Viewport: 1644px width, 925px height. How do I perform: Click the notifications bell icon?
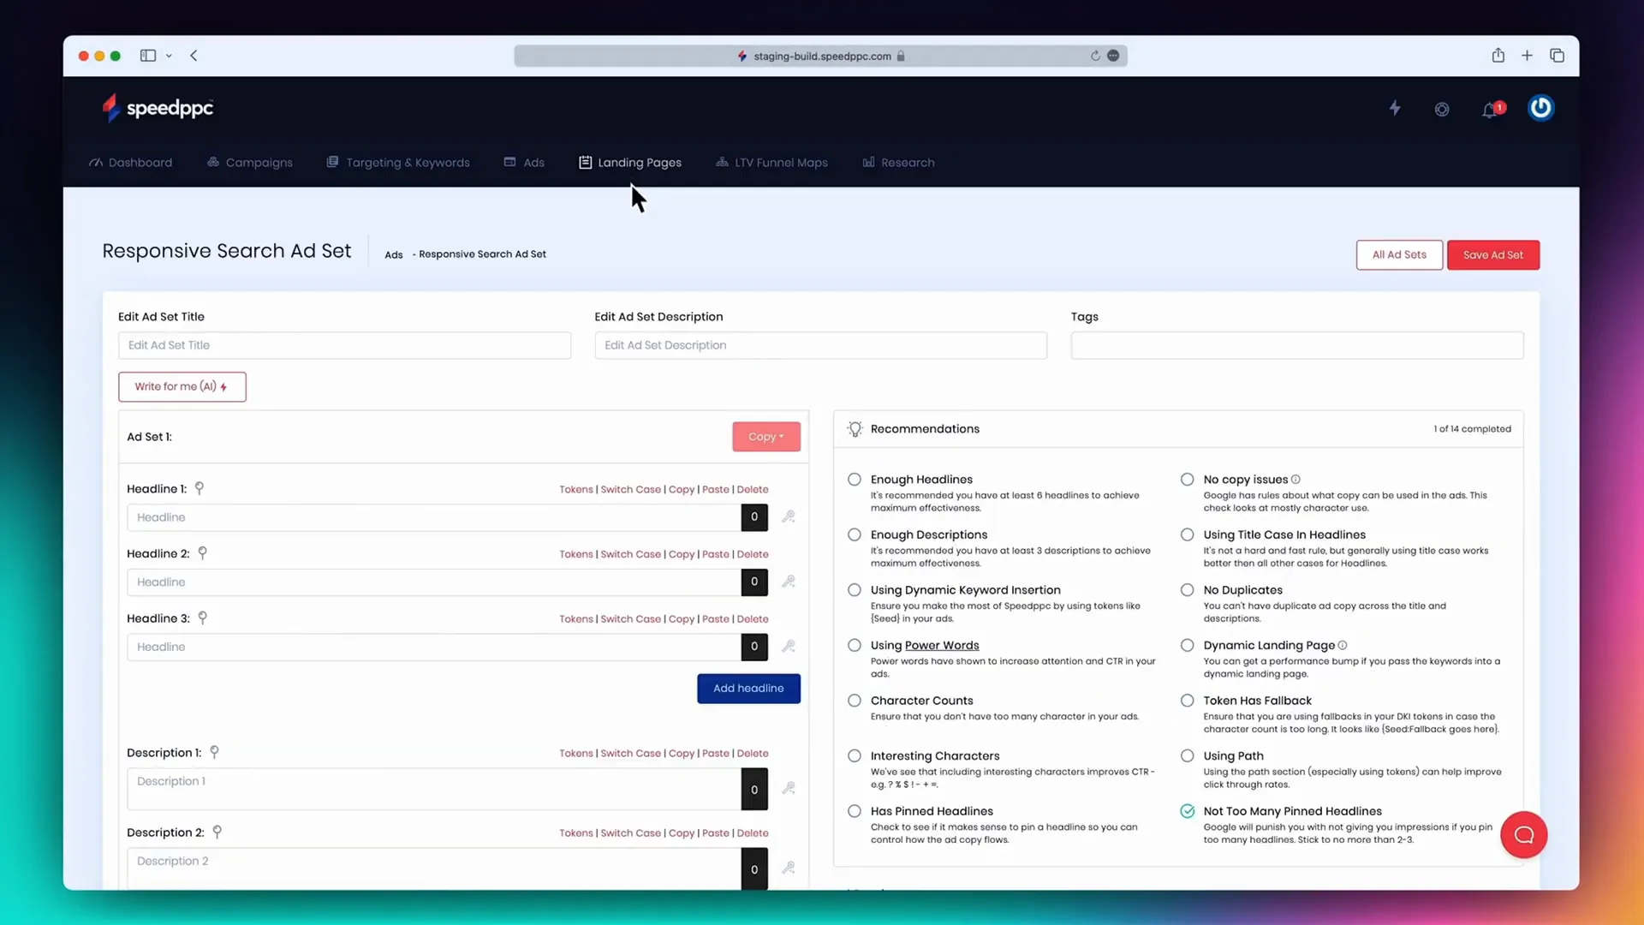click(1491, 107)
